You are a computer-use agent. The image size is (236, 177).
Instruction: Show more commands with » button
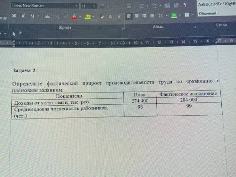20,33
